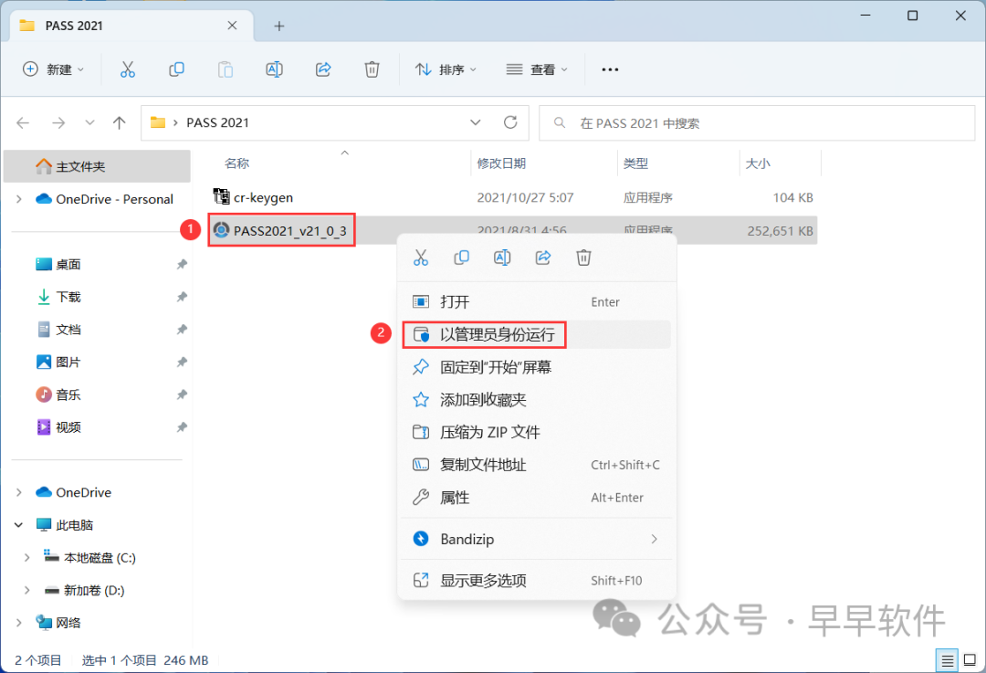Click the search box for PASS 2021
Viewport: 986px width, 673px height.
coord(756,122)
